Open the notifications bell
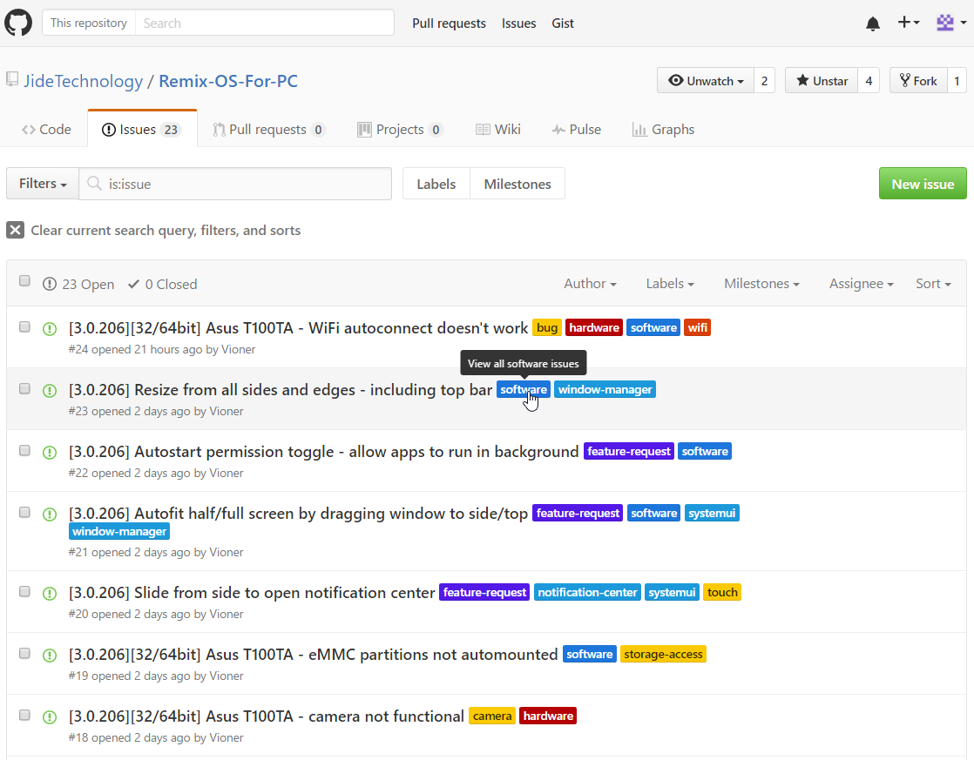This screenshot has height=760, width=974. tap(873, 24)
